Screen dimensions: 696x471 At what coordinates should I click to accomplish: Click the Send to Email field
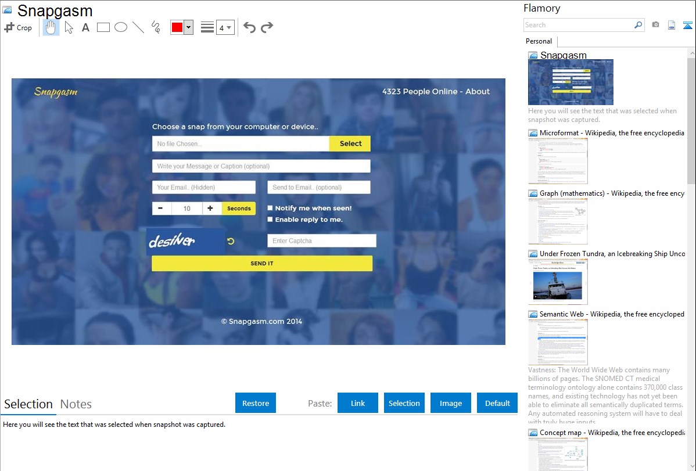click(x=319, y=188)
